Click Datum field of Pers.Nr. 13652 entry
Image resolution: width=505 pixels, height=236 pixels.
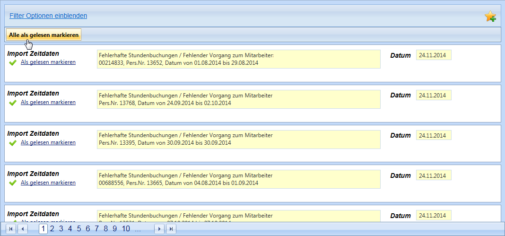(434, 55)
